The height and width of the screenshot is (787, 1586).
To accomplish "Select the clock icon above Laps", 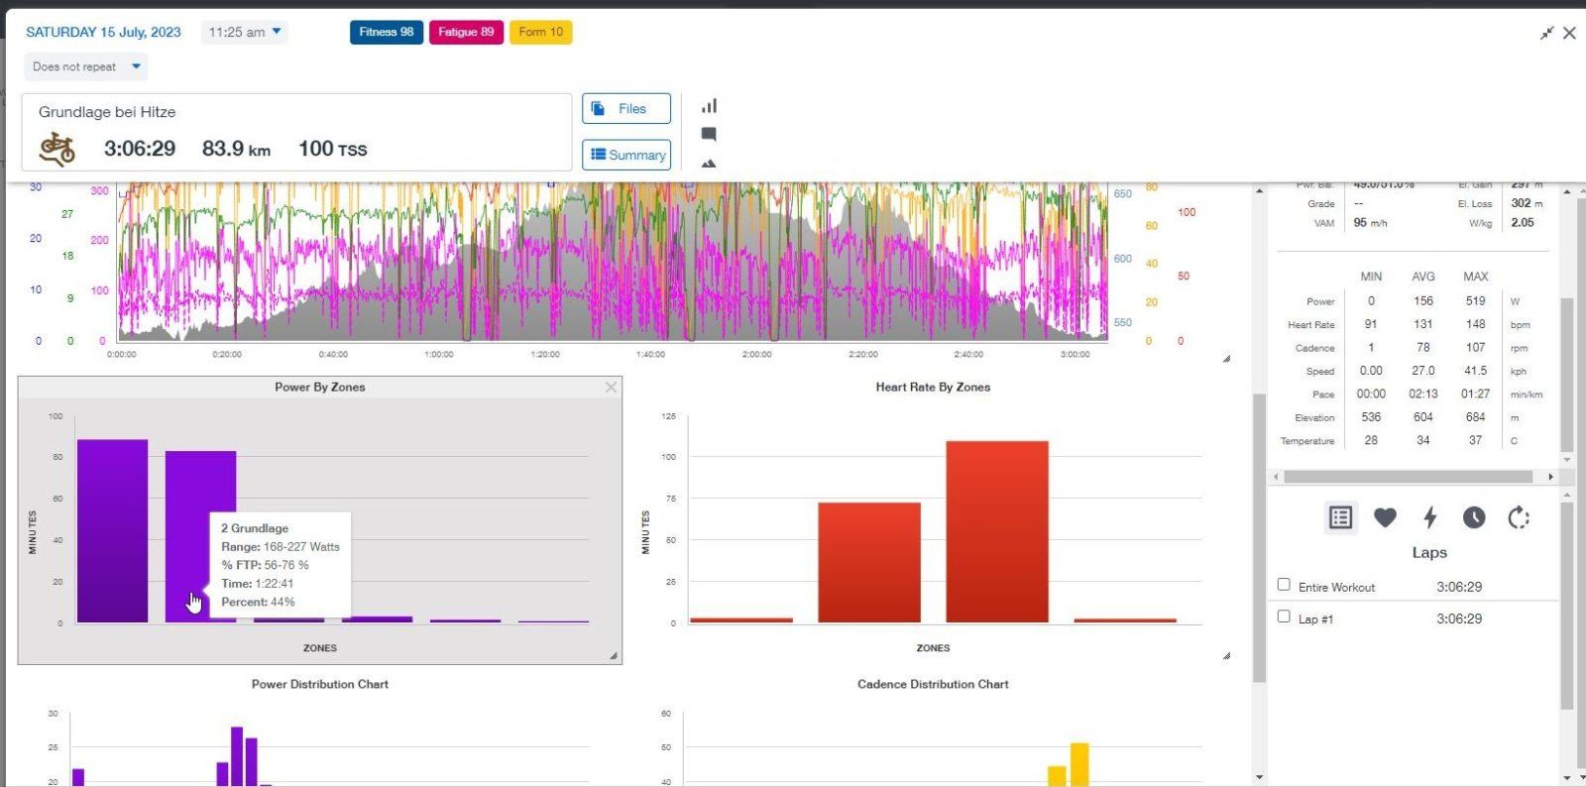I will pyautogui.click(x=1474, y=517).
